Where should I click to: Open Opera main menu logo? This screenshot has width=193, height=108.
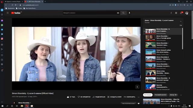click(2, 2)
